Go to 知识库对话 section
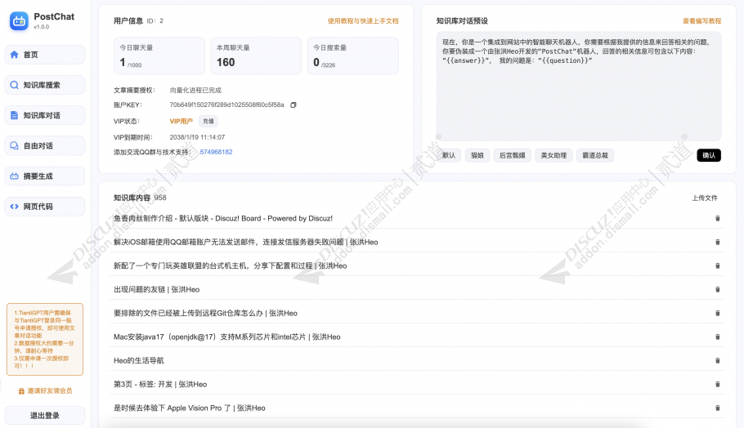The width and height of the screenshot is (744, 428). tap(45, 115)
